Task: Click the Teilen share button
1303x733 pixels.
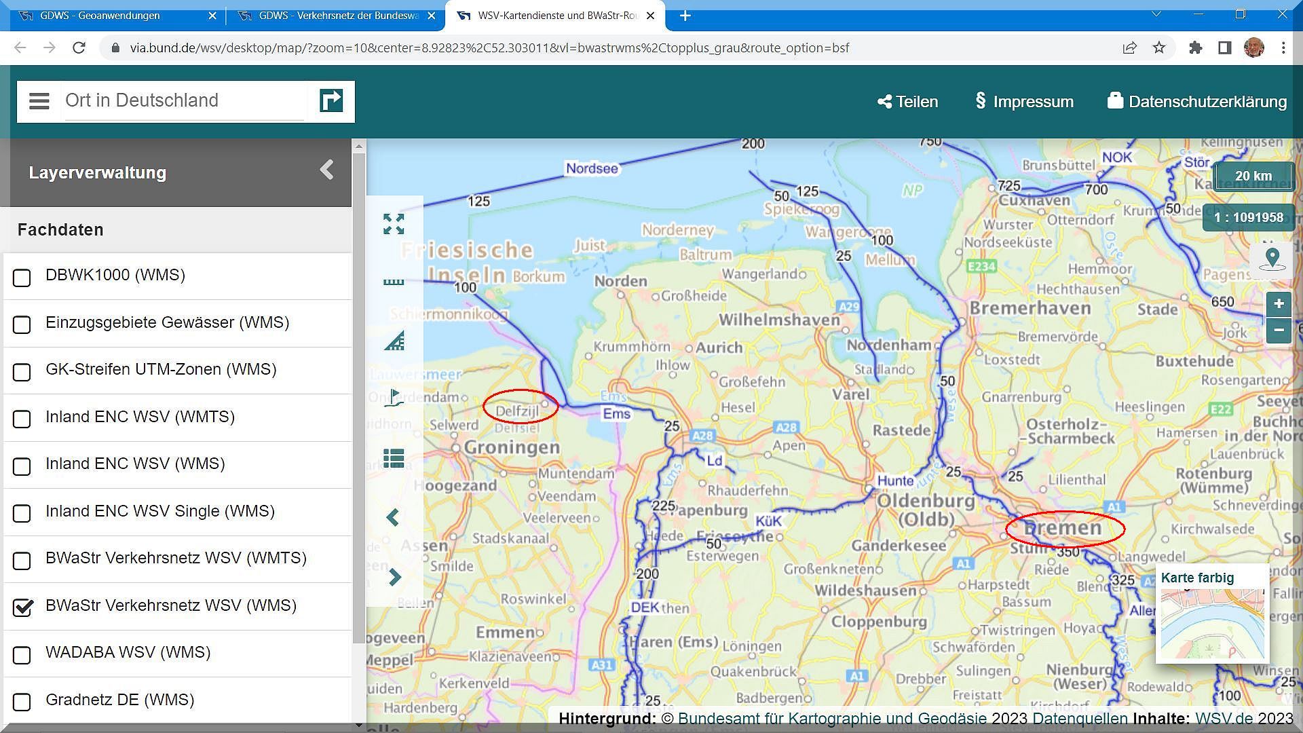Action: point(907,102)
